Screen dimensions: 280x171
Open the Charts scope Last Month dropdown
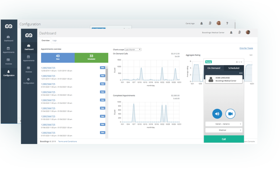(x=133, y=50)
